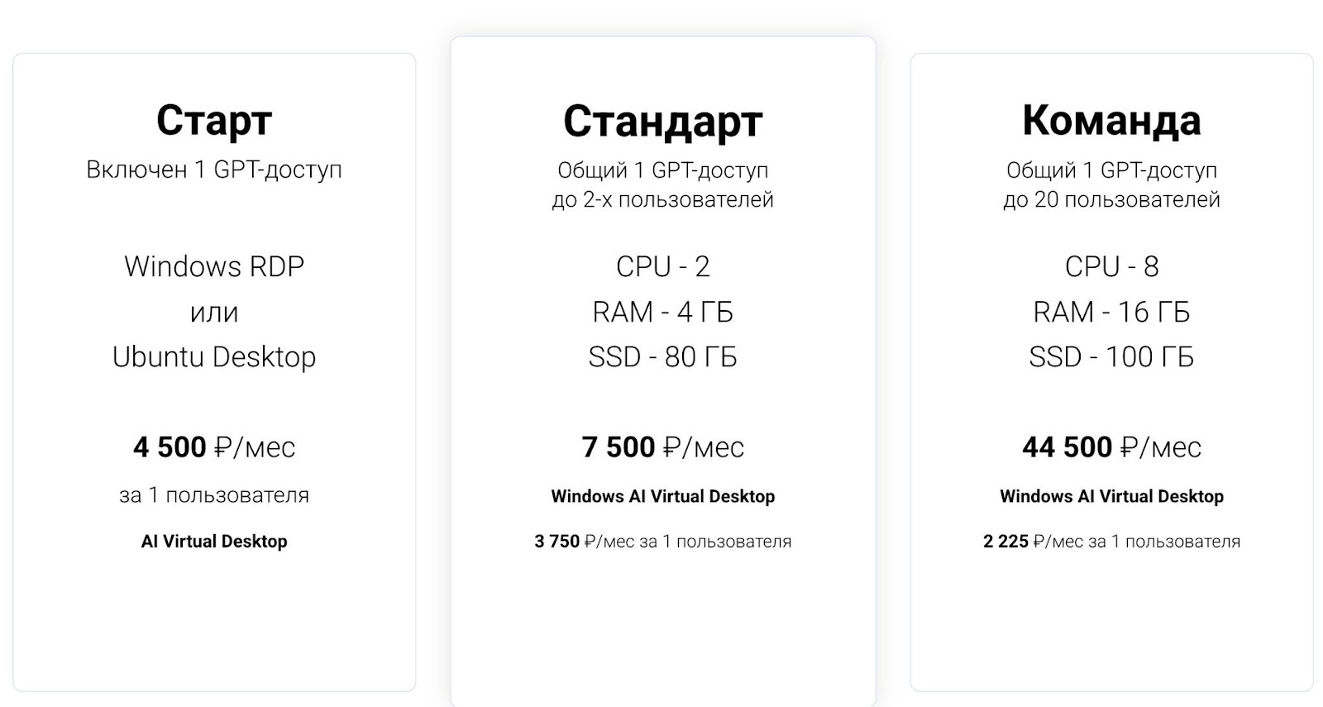Click the SSD - 100 ГБ specification

1111,356
